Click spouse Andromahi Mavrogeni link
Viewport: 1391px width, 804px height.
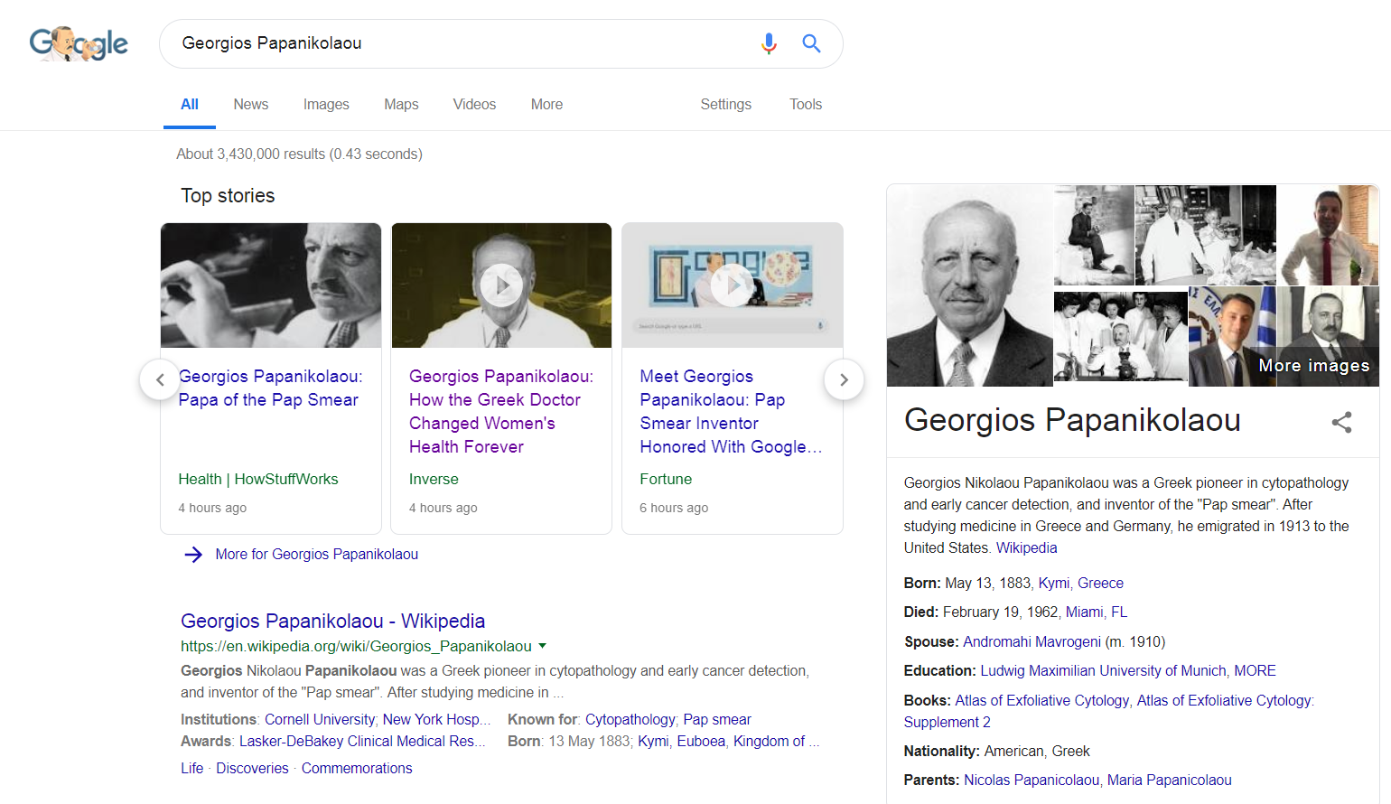(x=1032, y=641)
